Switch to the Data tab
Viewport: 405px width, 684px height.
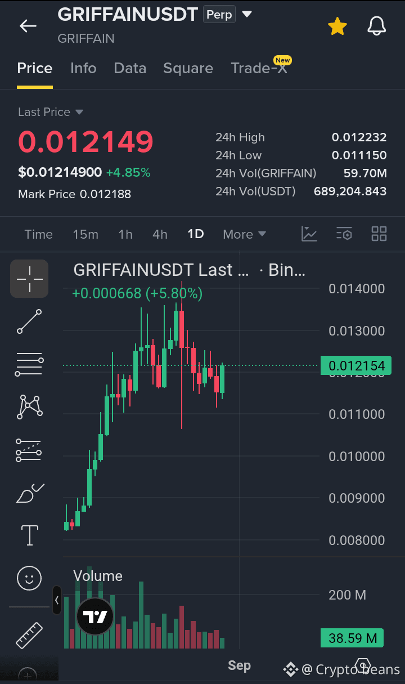[130, 68]
